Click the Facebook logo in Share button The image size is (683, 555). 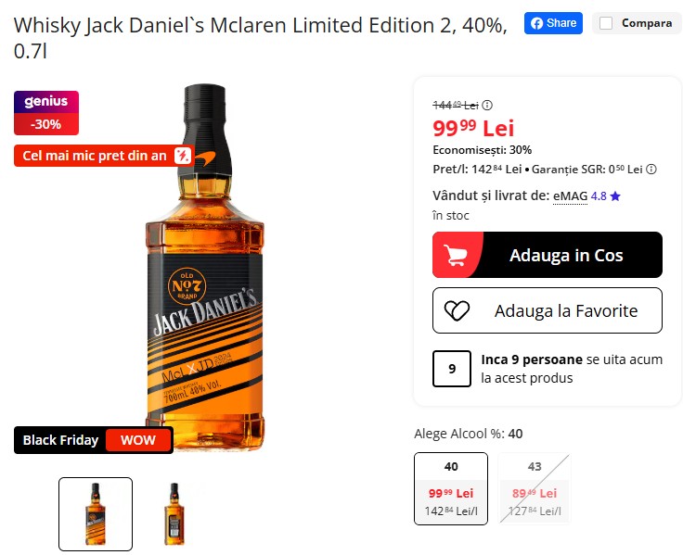536,23
